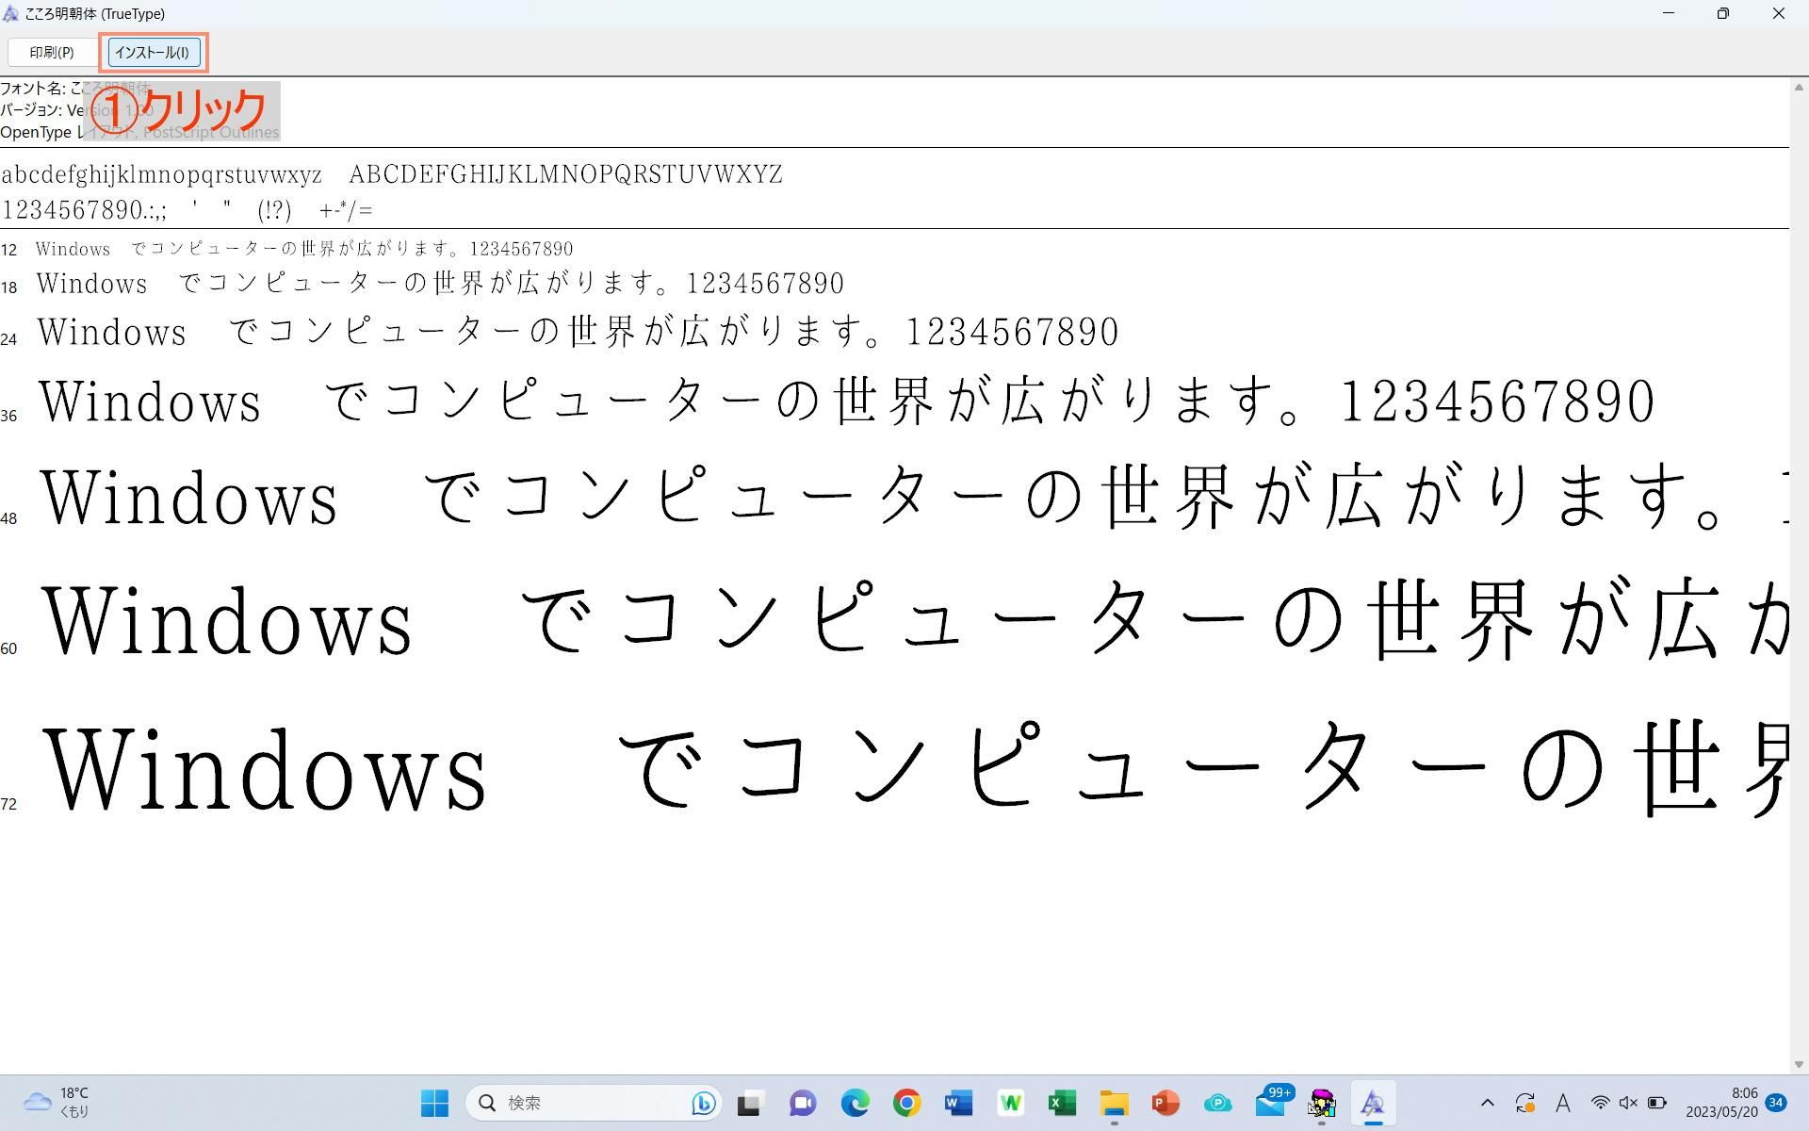The width and height of the screenshot is (1809, 1131).
Task: Click the 印刷(P) print button
Action: pos(52,53)
